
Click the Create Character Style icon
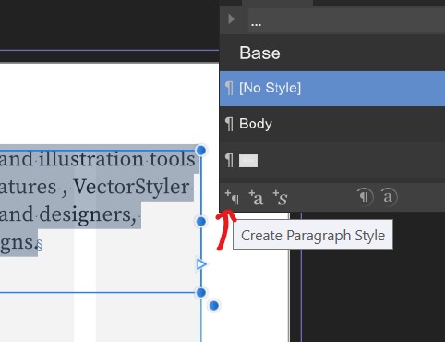256,198
